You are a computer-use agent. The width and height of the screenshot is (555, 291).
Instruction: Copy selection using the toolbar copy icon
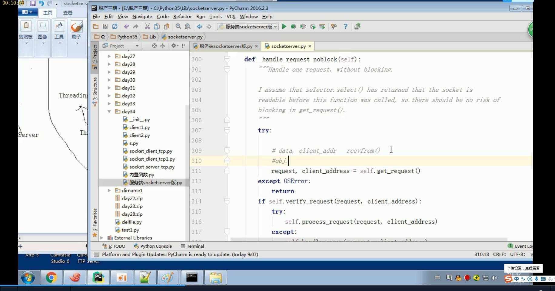(x=157, y=27)
